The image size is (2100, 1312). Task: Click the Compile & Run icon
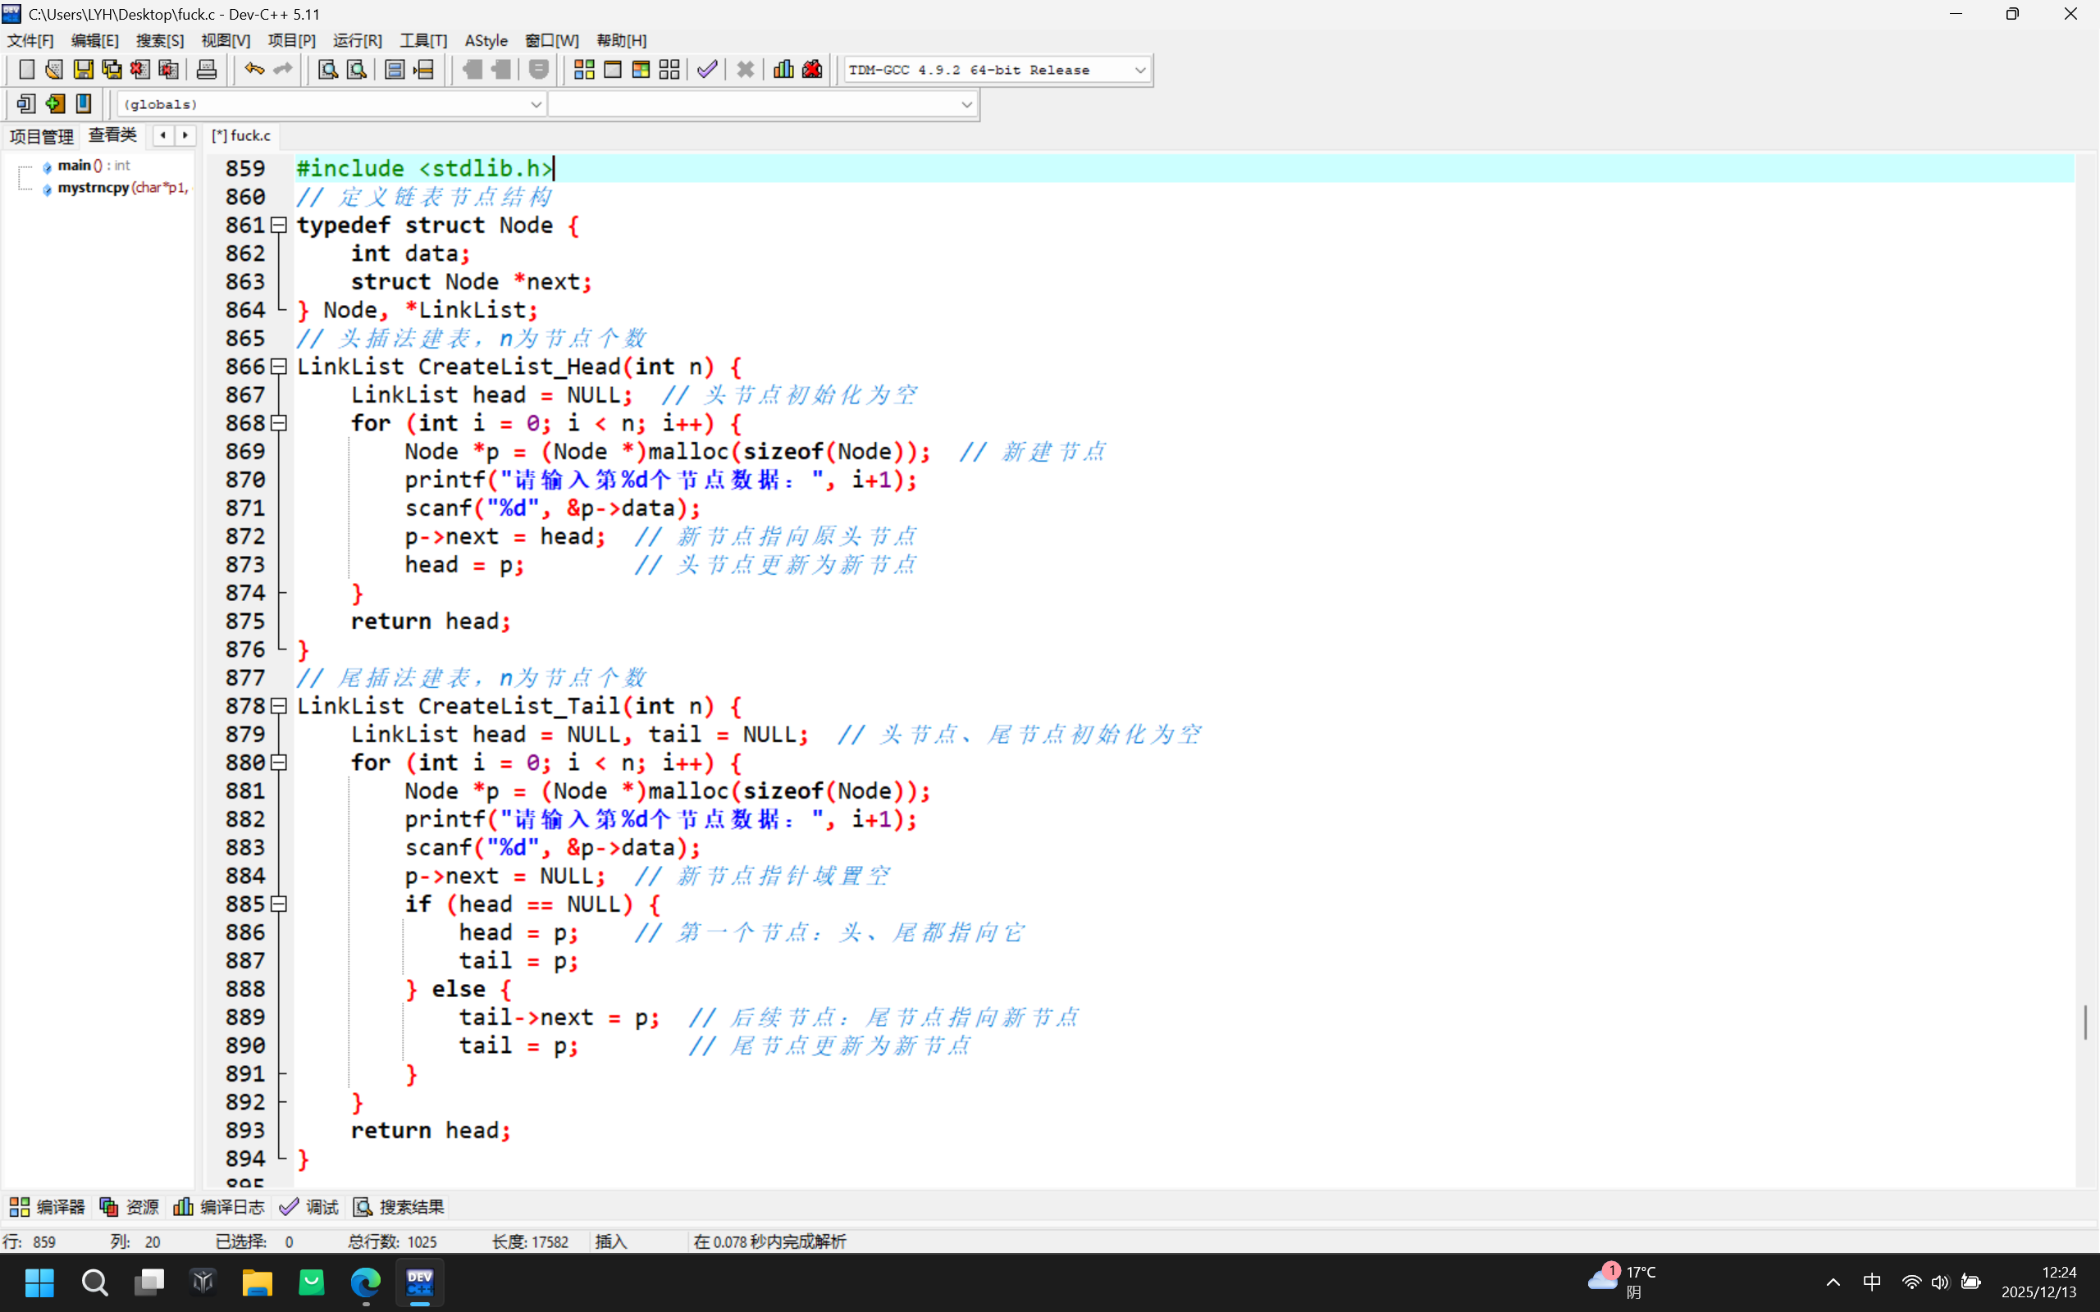641,70
